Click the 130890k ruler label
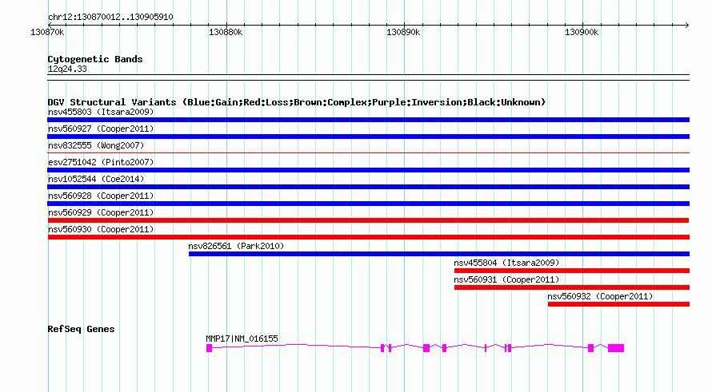 click(x=403, y=33)
